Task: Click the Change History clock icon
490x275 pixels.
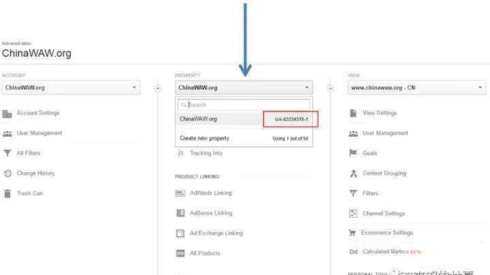Action: coord(7,174)
